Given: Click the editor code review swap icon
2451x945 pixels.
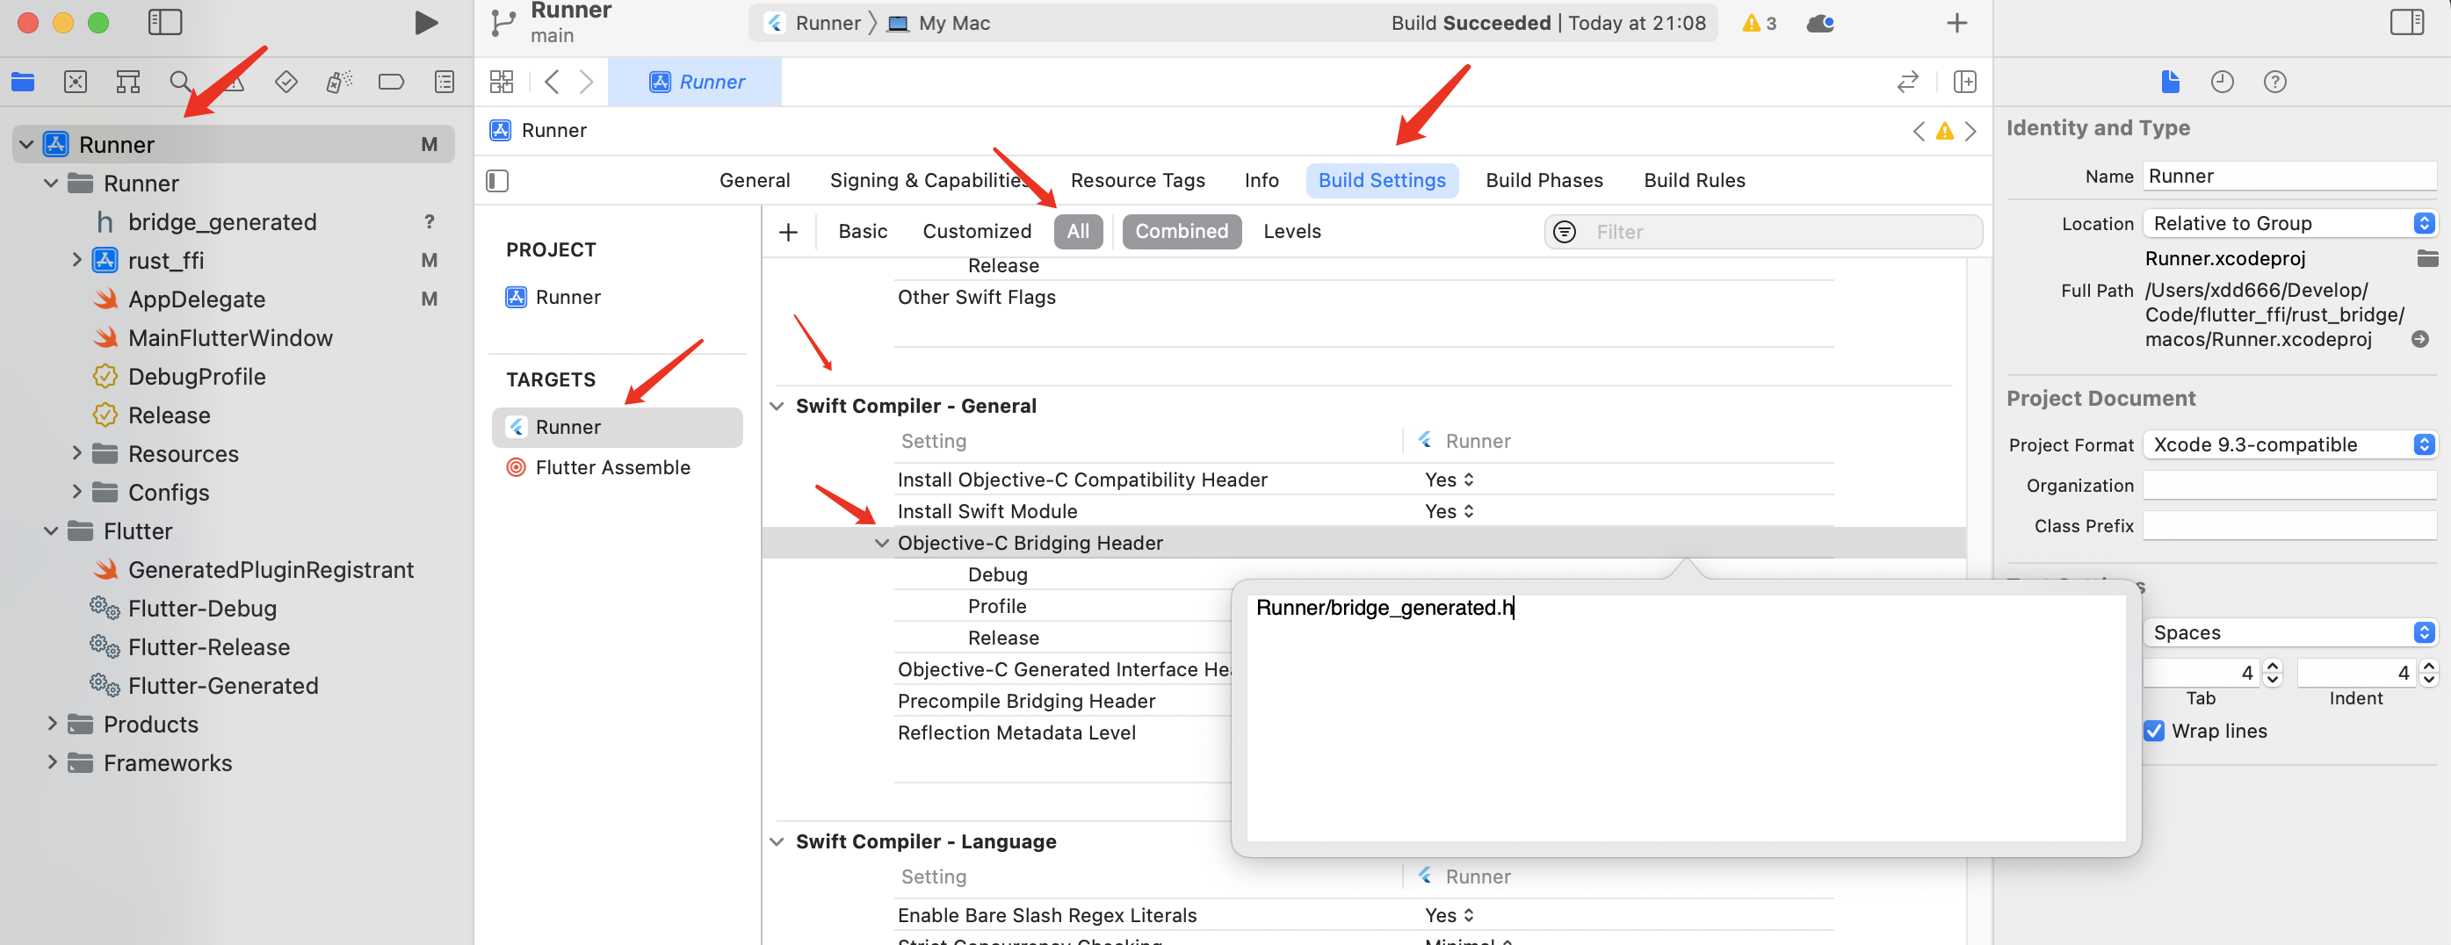Looking at the screenshot, I should [x=1908, y=82].
